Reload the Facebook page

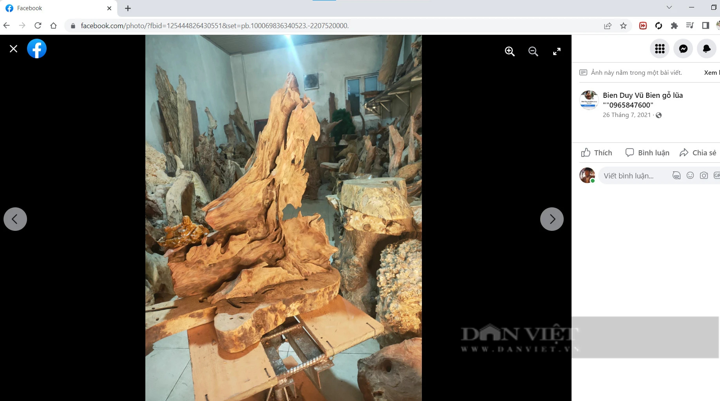[38, 25]
